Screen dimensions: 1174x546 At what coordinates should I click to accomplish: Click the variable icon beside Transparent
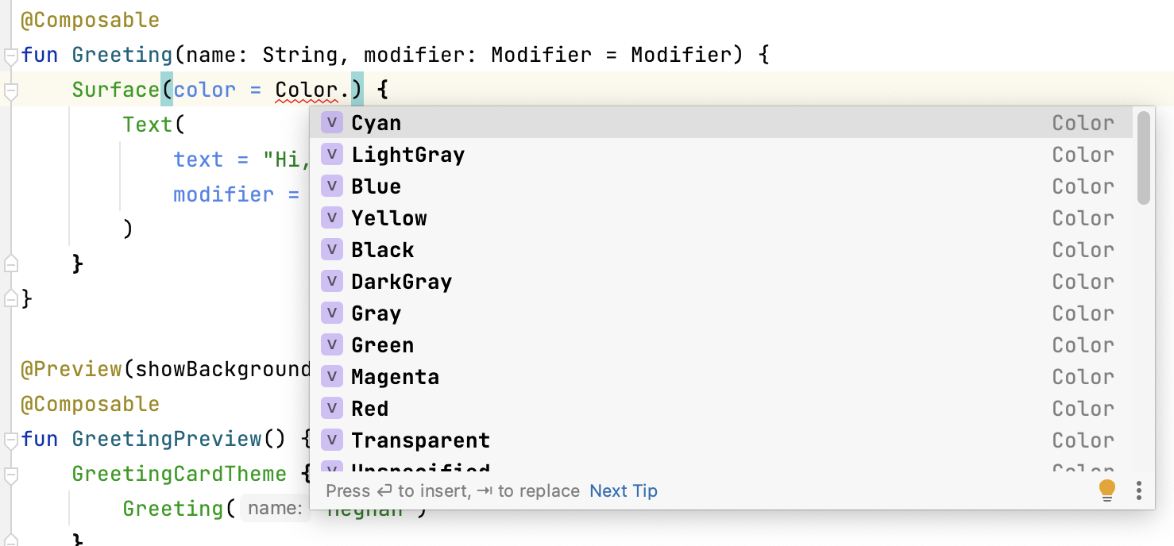pyautogui.click(x=331, y=440)
